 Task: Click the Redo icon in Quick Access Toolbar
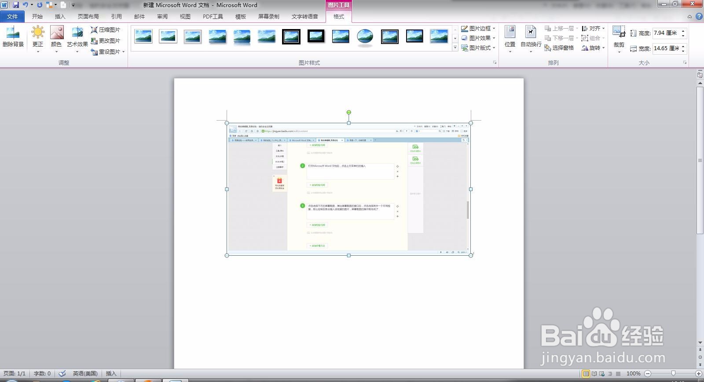[x=40, y=5]
